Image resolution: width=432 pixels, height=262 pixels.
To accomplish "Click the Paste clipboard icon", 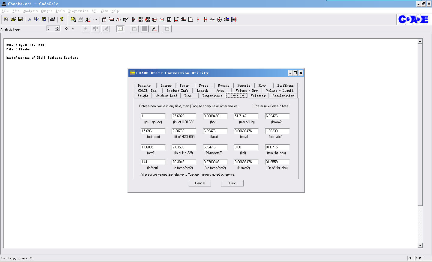I will coord(44,19).
